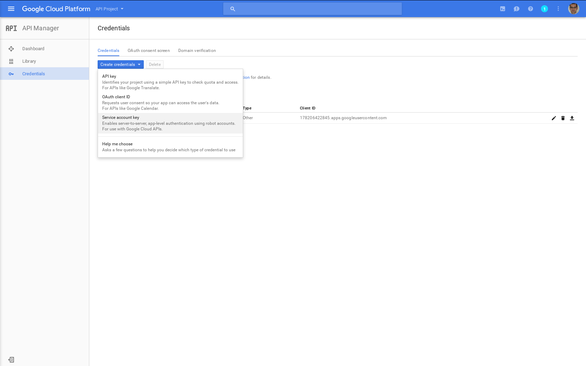586x366 pixels.
Task: Click the partially hidden documentation link
Action: coord(246,77)
